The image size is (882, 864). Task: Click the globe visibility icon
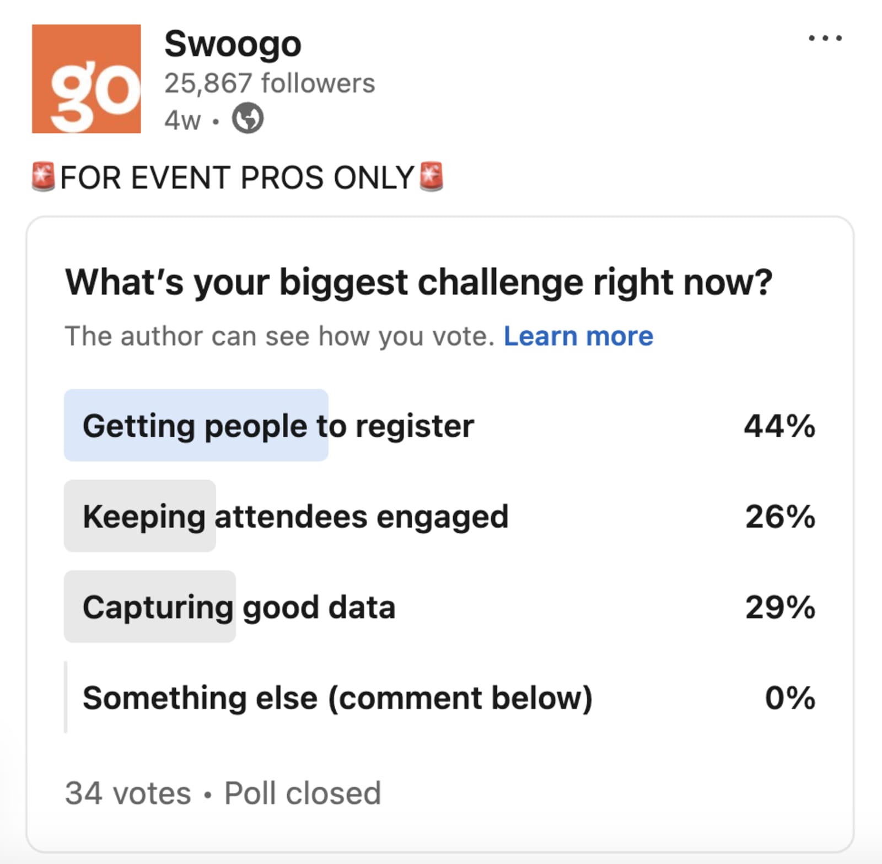pyautogui.click(x=249, y=117)
